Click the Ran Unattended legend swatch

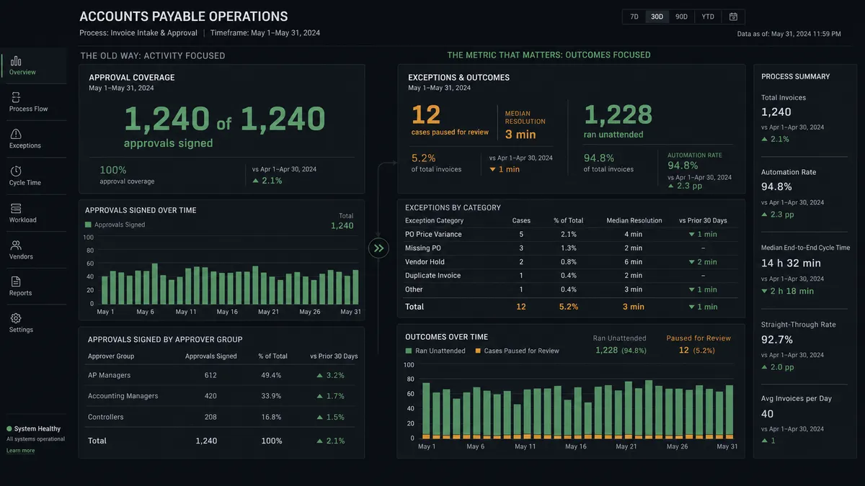pyautogui.click(x=408, y=351)
